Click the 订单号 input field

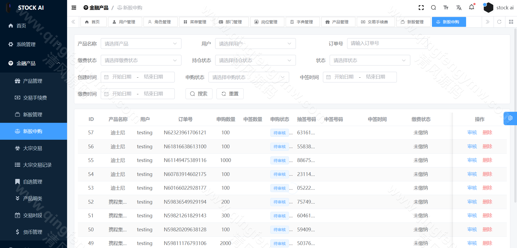pos(387,43)
